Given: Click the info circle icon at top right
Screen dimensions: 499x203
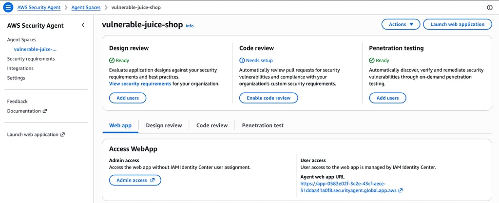Looking at the screenshot, I should point(490,8).
